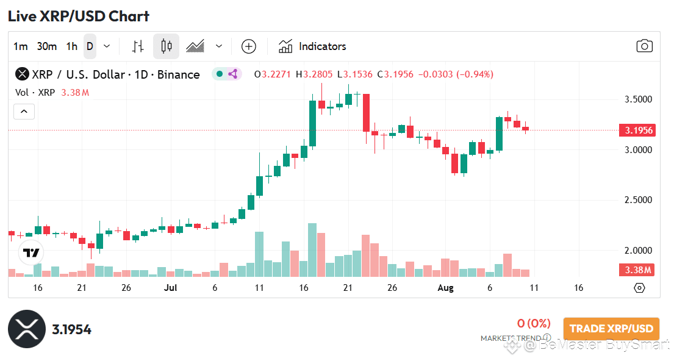Click the Live XRP/USD Chart heading
The image size is (674, 361).
click(79, 16)
